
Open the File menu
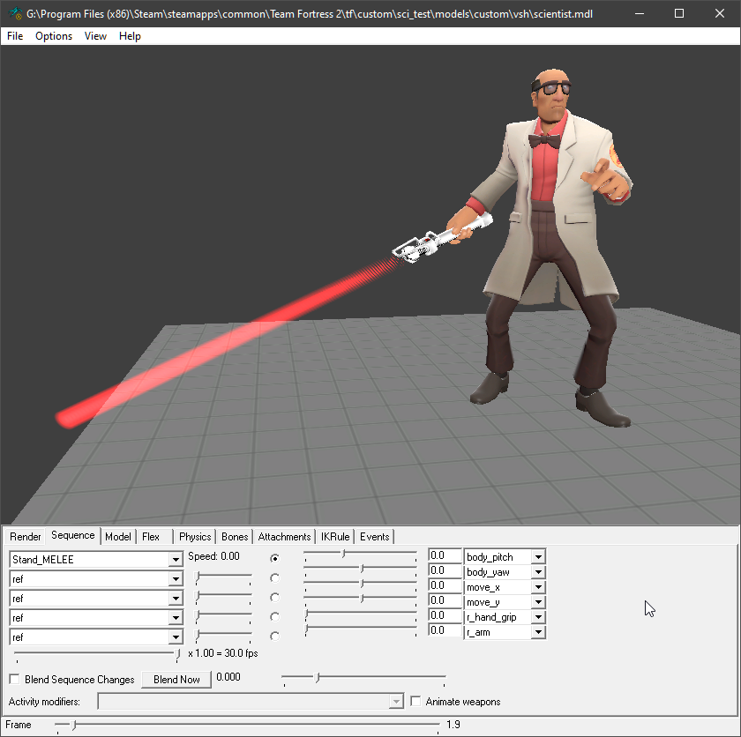click(x=15, y=36)
